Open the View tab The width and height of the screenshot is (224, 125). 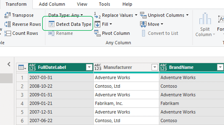[x=82, y=4]
